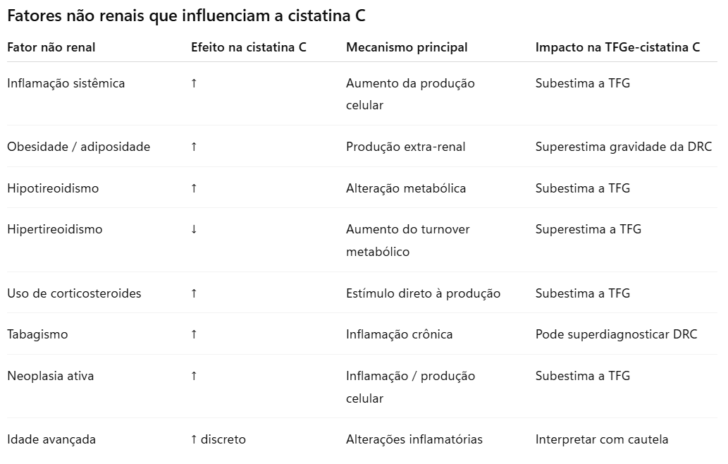This screenshot has height=464, width=728.
Task: Click the 'Estímulo direto à produção' cell
Action: pyautogui.click(x=423, y=293)
